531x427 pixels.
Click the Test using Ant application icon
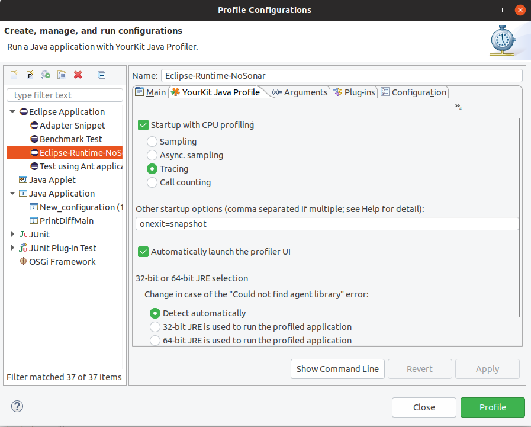[34, 166]
